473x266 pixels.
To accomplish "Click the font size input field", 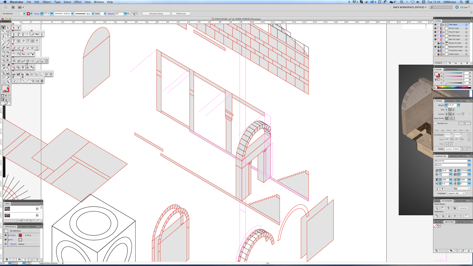I will [445, 171].
